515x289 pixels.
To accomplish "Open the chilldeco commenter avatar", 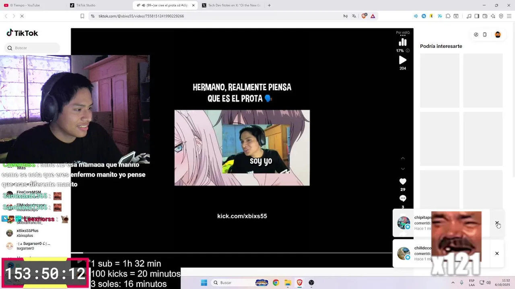I will (404, 253).
